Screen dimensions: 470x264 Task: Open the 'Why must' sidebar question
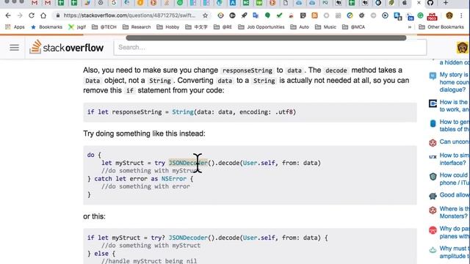coord(455,252)
